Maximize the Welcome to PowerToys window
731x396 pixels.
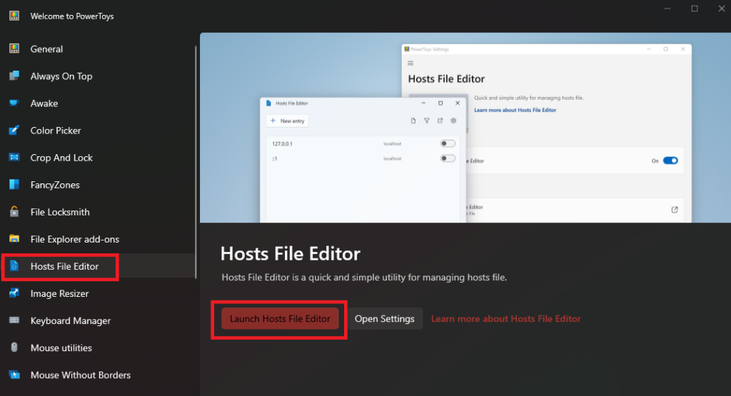695,9
